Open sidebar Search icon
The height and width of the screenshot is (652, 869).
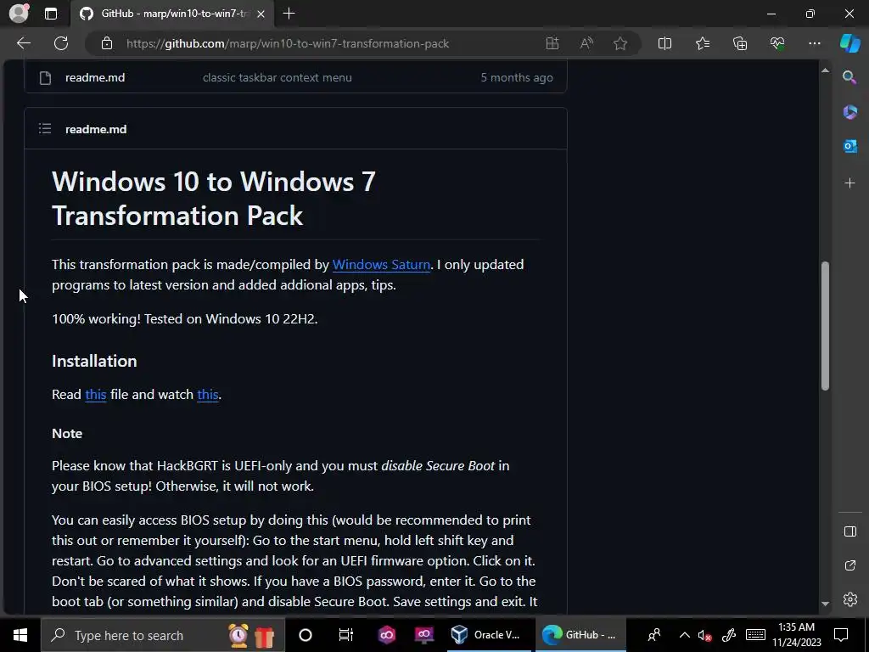[x=849, y=77]
